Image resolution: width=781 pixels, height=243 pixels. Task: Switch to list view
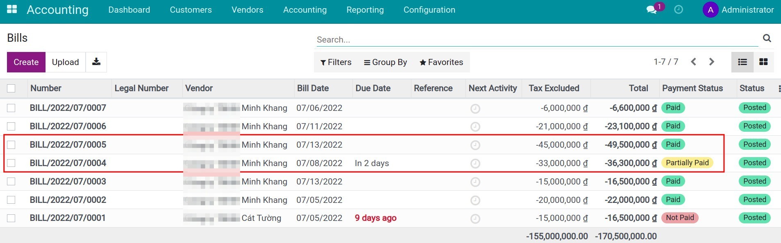tap(742, 62)
